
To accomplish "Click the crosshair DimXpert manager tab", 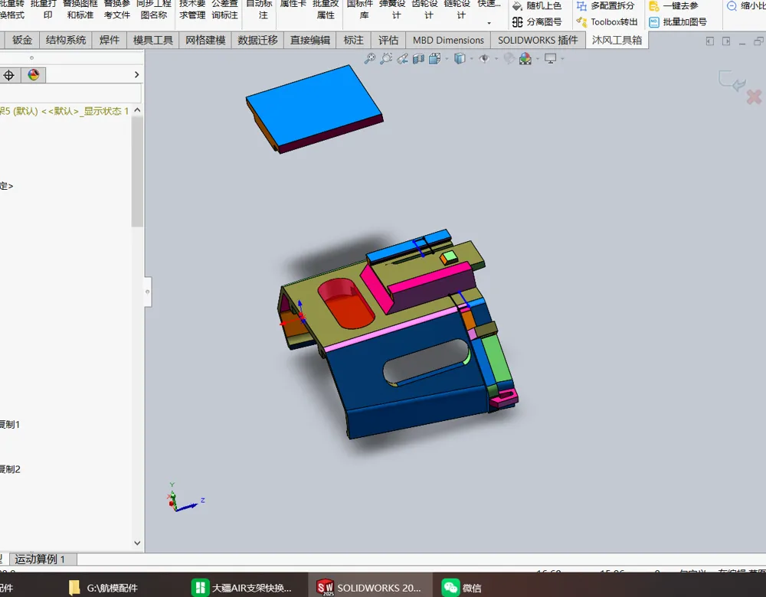I will point(8,75).
